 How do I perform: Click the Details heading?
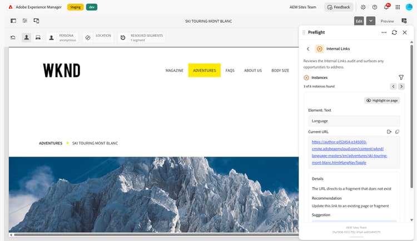tap(317, 179)
